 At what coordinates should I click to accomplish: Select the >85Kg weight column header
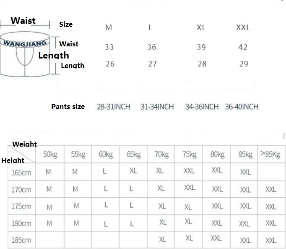click(270, 154)
